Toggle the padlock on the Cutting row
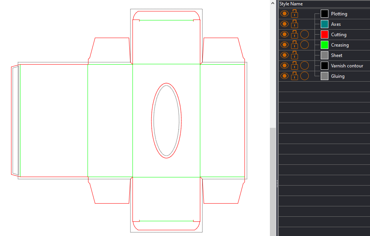 294,34
